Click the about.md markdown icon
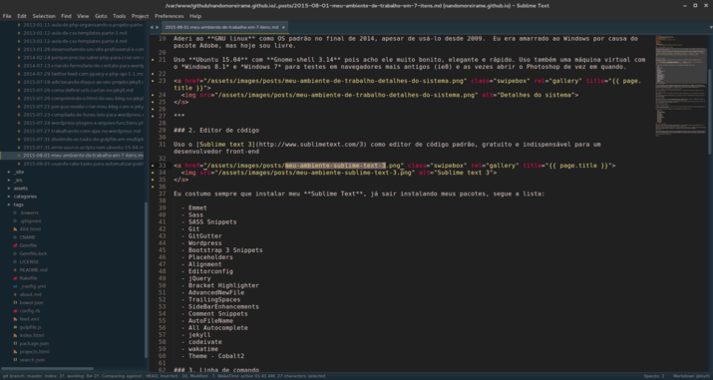 point(16,294)
